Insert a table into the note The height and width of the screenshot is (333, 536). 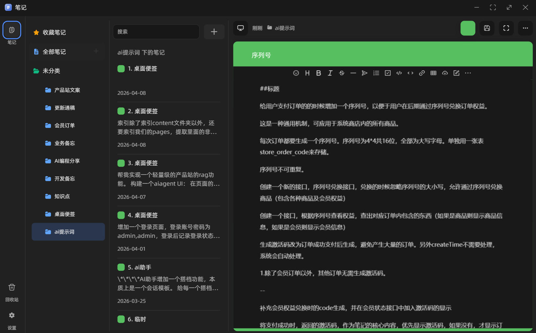click(433, 73)
